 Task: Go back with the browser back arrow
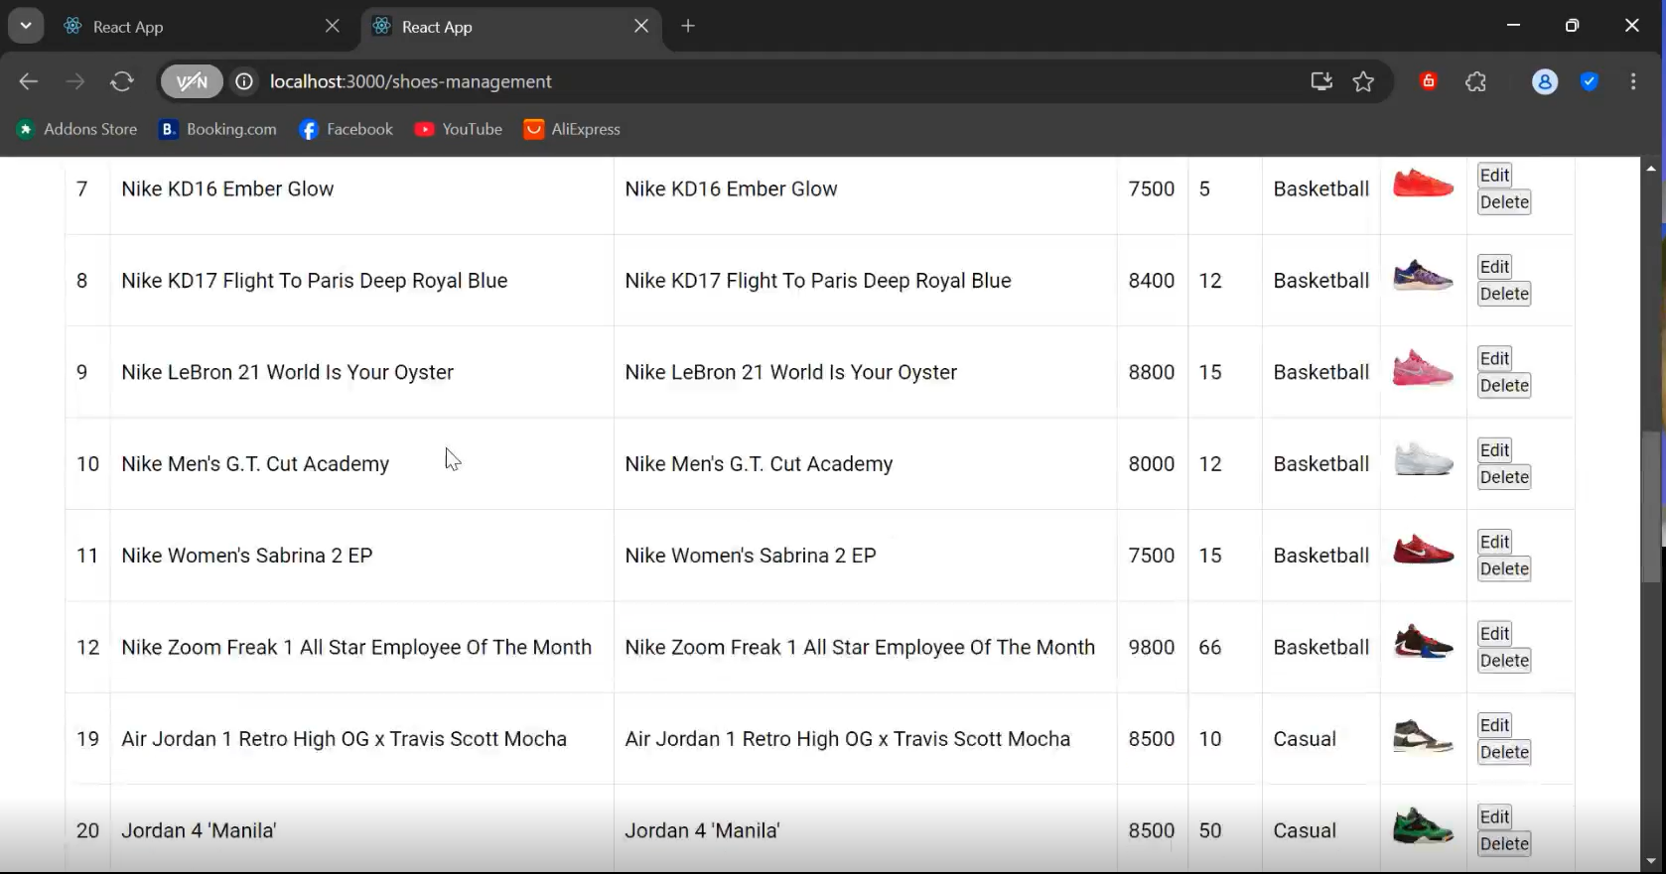click(x=28, y=81)
